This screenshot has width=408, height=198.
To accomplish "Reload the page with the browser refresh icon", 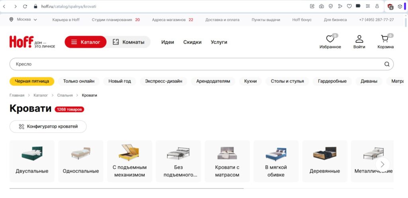I will pyautogui.click(x=25, y=6).
